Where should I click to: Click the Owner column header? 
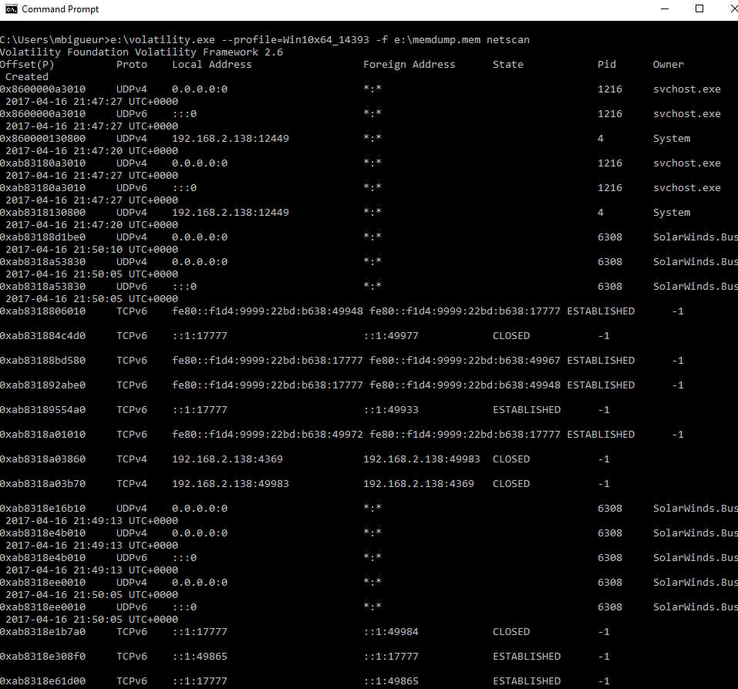tap(669, 65)
